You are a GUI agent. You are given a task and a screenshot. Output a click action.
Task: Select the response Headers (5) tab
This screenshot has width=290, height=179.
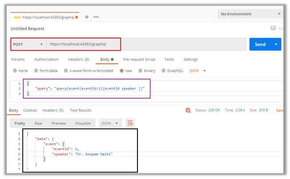click(53, 110)
